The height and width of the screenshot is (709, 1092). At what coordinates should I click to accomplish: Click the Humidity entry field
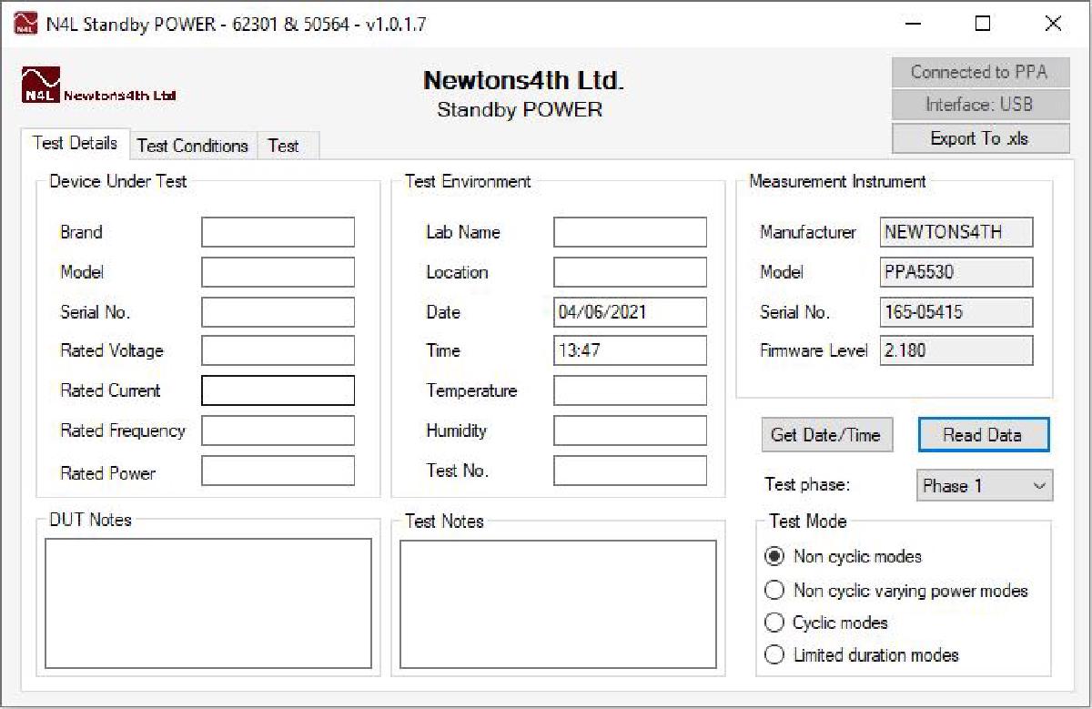[x=629, y=430]
